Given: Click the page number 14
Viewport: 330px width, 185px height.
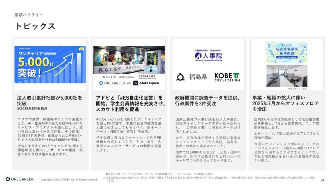Looking at the screenshot, I should tap(322, 180).
